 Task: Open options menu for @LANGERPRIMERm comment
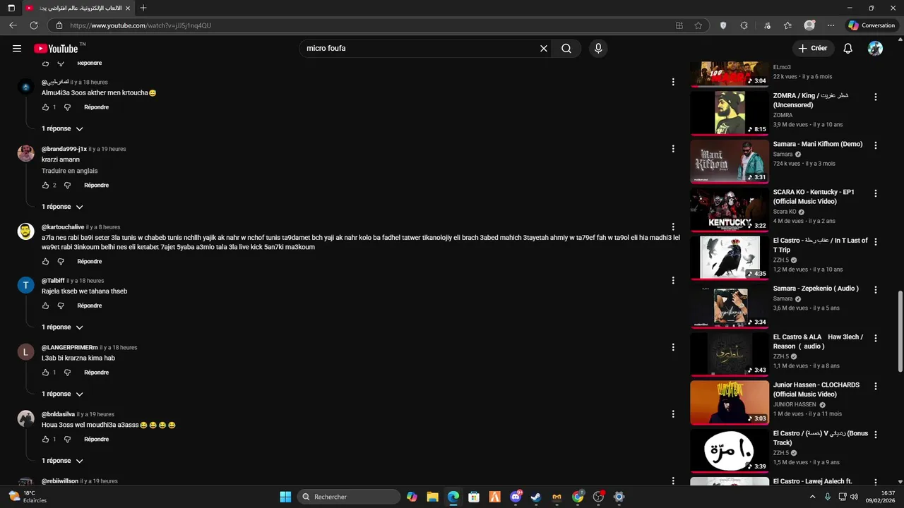673,347
